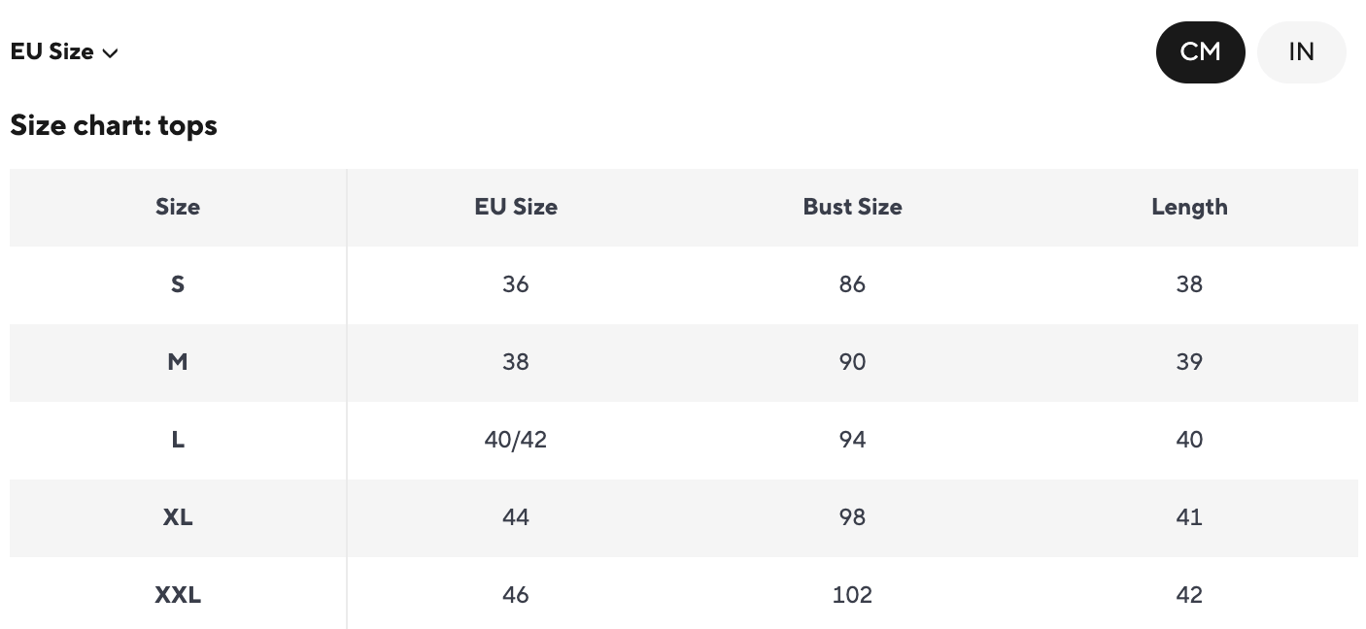Click the chevron beside EU Size
This screenshot has width=1366, height=629.
[111, 53]
